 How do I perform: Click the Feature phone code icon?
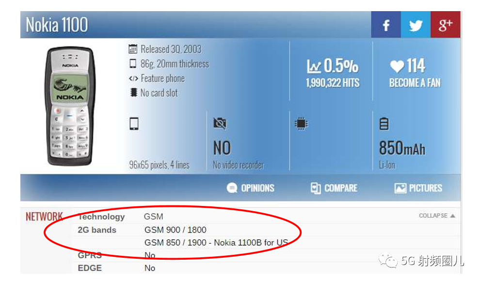click(x=133, y=78)
